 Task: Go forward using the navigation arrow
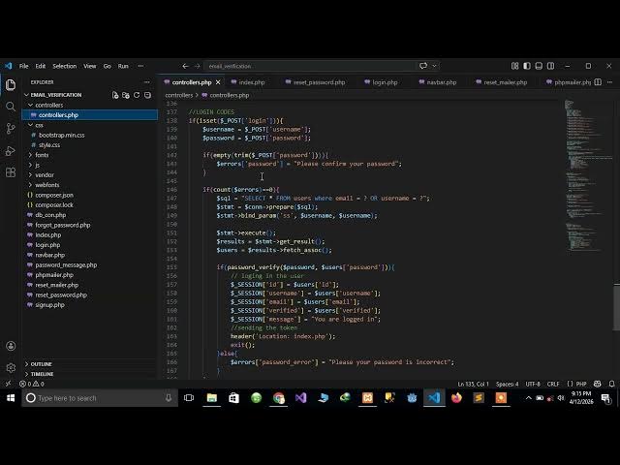[197, 66]
